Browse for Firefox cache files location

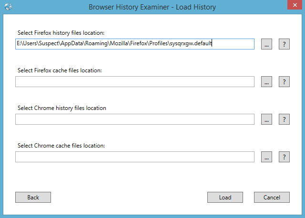point(266,81)
